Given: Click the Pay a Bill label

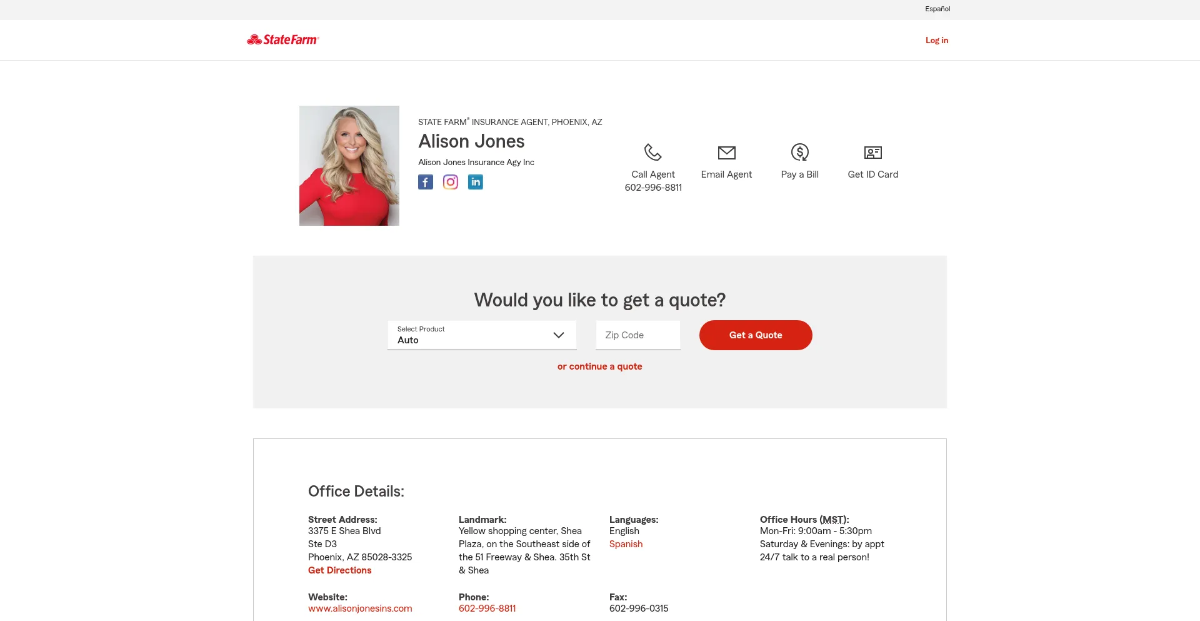Looking at the screenshot, I should (x=800, y=174).
